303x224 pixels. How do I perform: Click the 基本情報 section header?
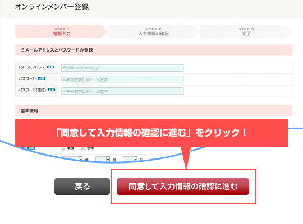154,111
